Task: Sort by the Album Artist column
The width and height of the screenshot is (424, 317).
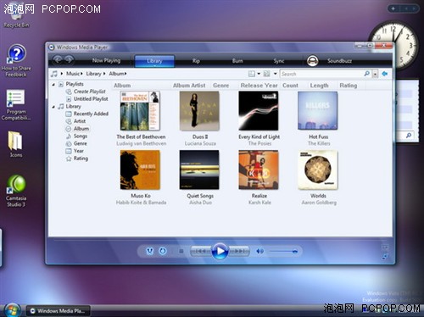Action: 189,86
